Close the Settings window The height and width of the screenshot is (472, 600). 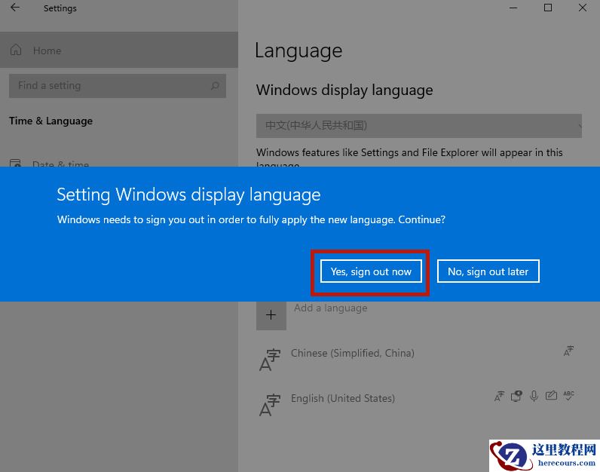[583, 8]
